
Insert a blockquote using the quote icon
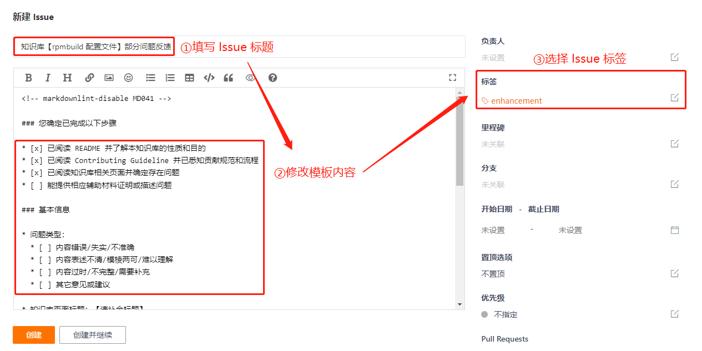[228, 78]
